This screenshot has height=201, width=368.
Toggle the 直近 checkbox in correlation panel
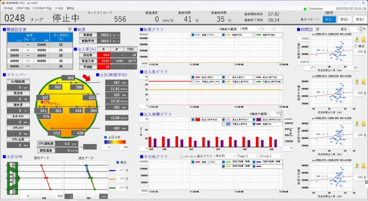355,46
